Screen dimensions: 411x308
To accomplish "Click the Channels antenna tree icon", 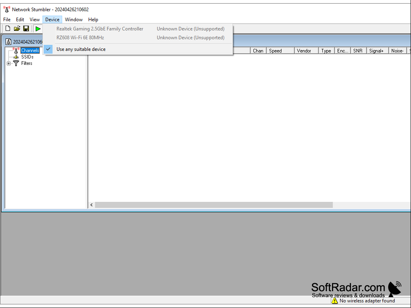I will [x=16, y=50].
